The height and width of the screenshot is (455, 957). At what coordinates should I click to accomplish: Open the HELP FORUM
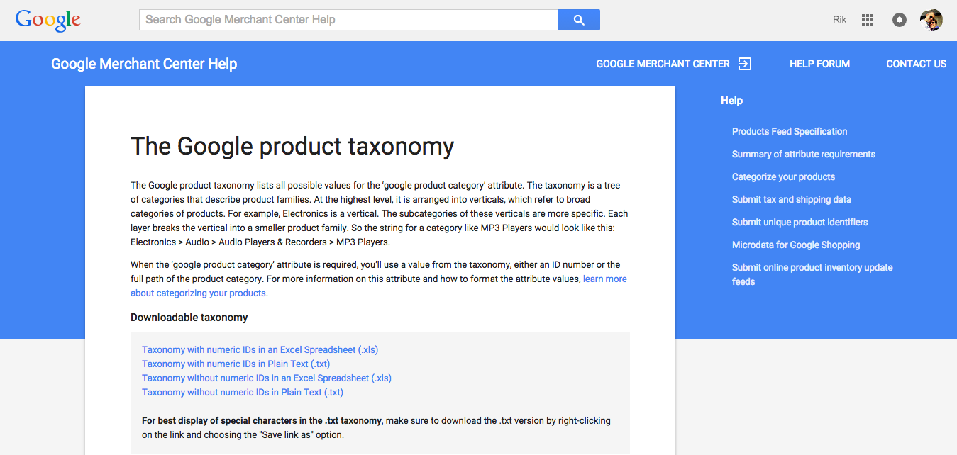coord(819,64)
